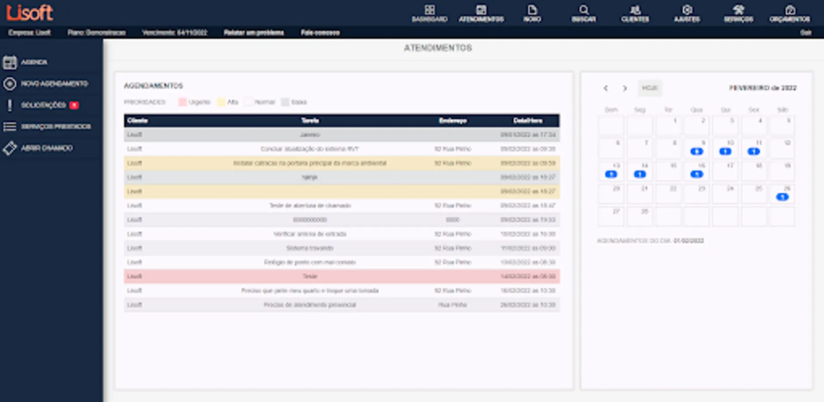Screen dimensions: 824x402
Task: Go to next month in calendar
Action: coord(625,88)
